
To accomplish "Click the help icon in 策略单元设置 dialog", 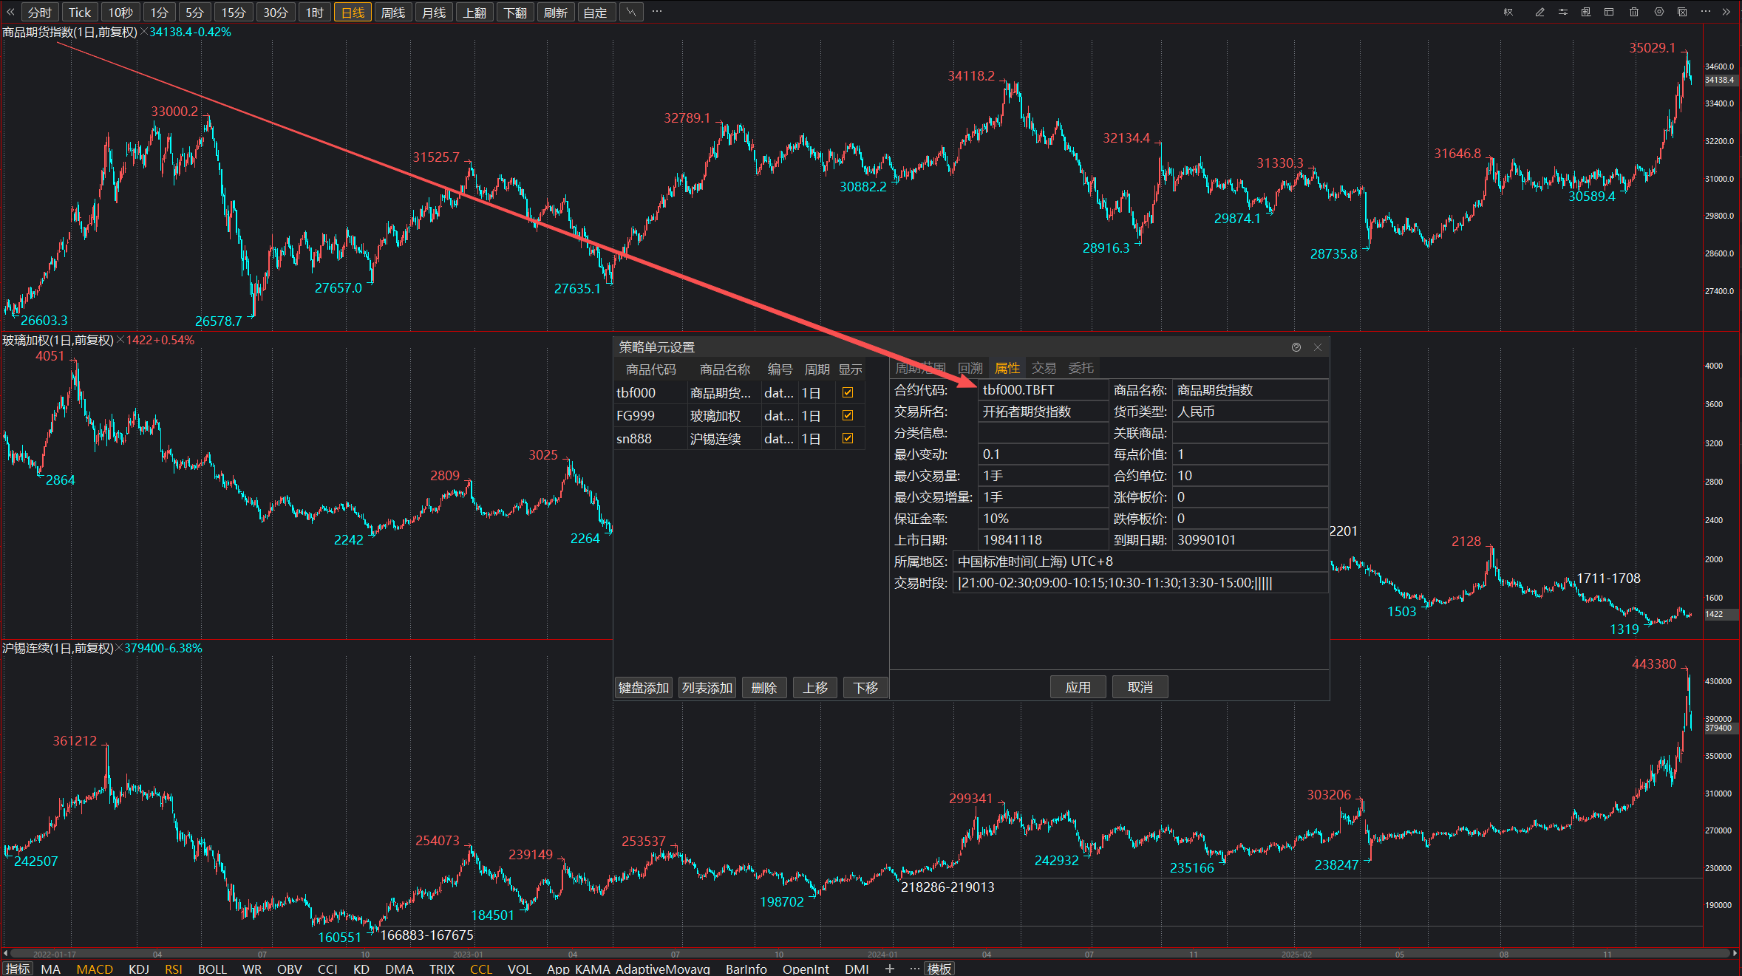I will 1296,347.
